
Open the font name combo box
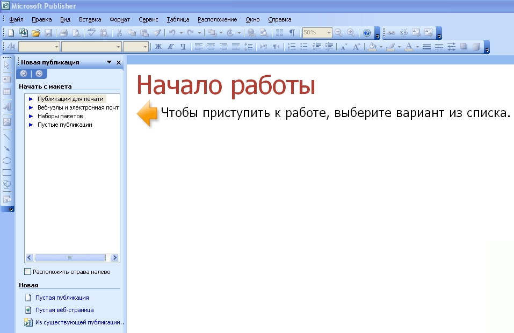coord(118,47)
